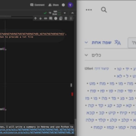This screenshot has height=136, width=136.
Task: Delete the cell with trash icon
Action: 66,18
